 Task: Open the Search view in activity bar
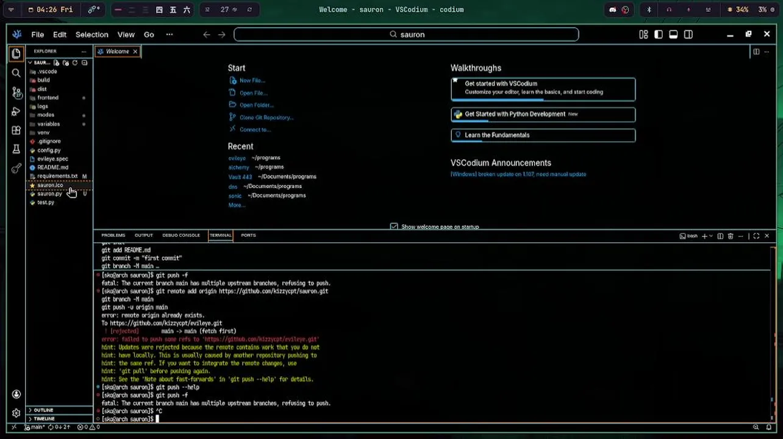[x=16, y=73]
